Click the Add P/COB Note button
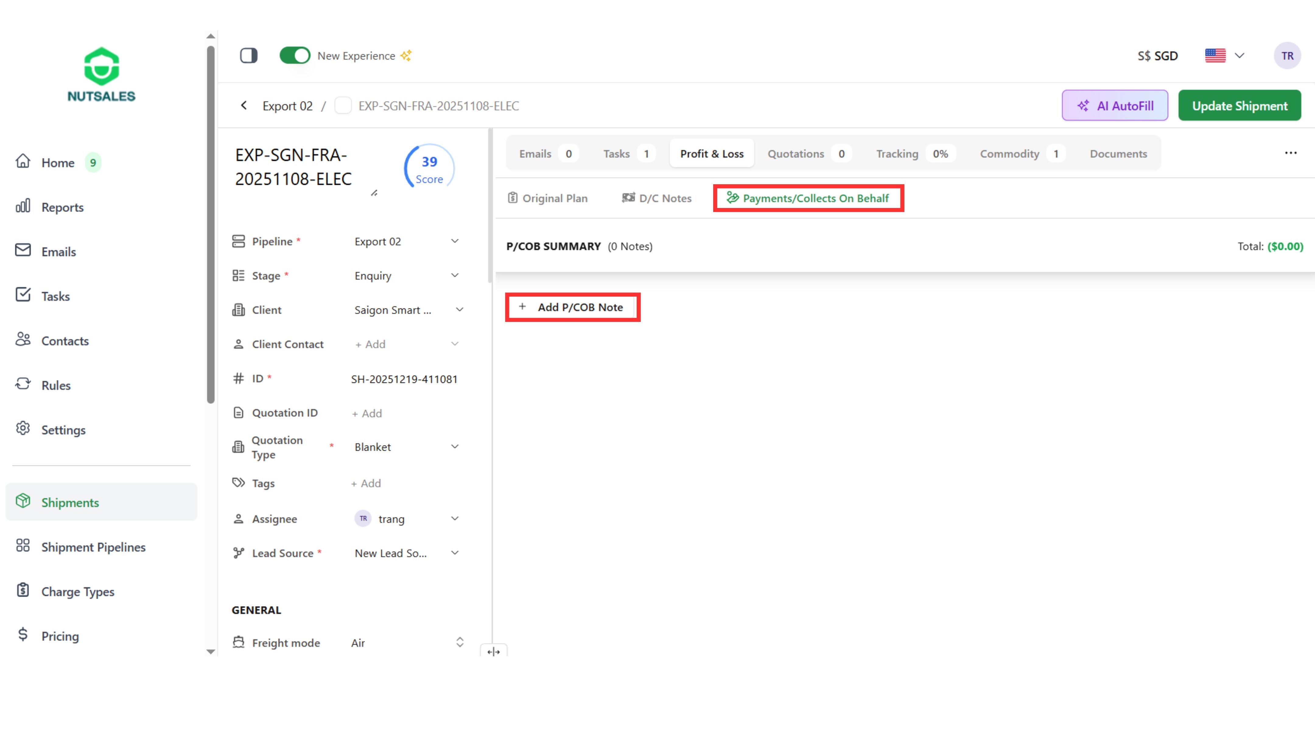The width and height of the screenshot is (1315, 740). click(x=572, y=307)
